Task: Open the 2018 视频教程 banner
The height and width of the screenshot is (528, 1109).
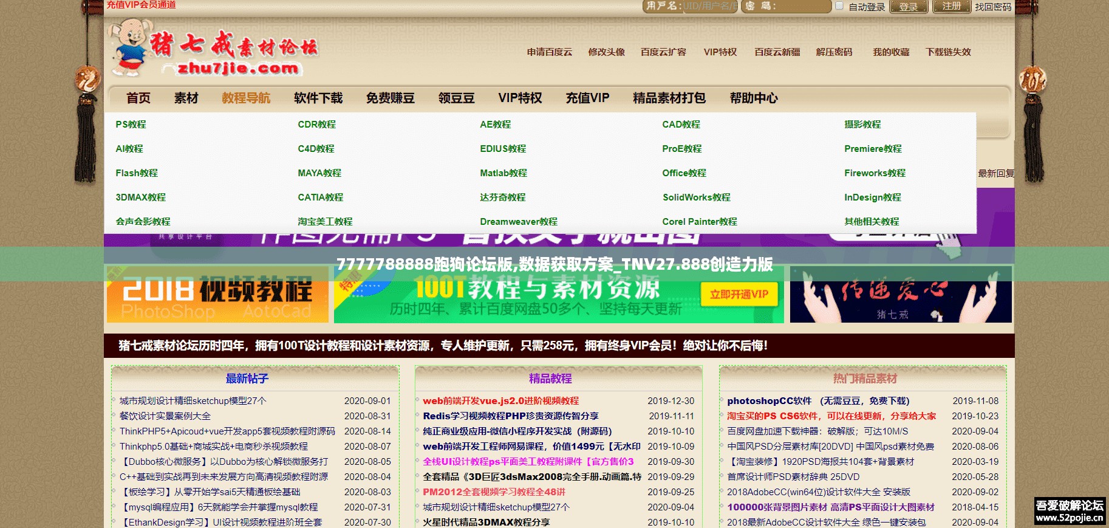Action: (x=217, y=296)
